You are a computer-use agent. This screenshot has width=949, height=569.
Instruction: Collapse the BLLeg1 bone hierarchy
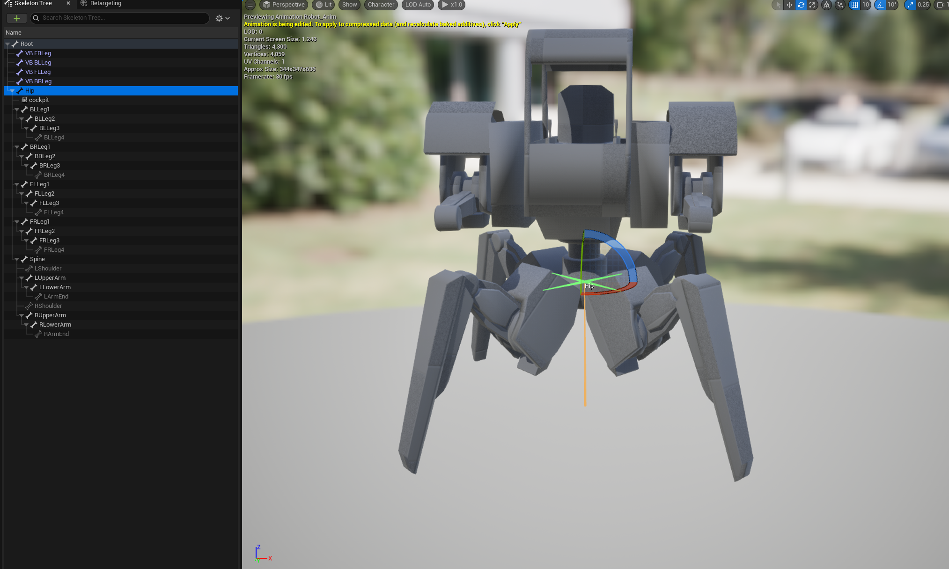click(x=17, y=109)
